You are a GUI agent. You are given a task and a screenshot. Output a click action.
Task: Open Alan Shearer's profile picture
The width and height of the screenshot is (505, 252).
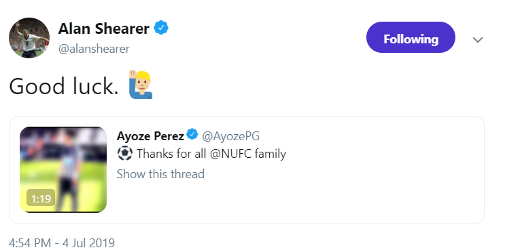pyautogui.click(x=29, y=38)
